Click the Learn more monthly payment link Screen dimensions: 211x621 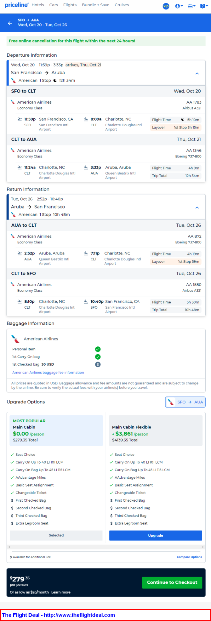click(61, 592)
